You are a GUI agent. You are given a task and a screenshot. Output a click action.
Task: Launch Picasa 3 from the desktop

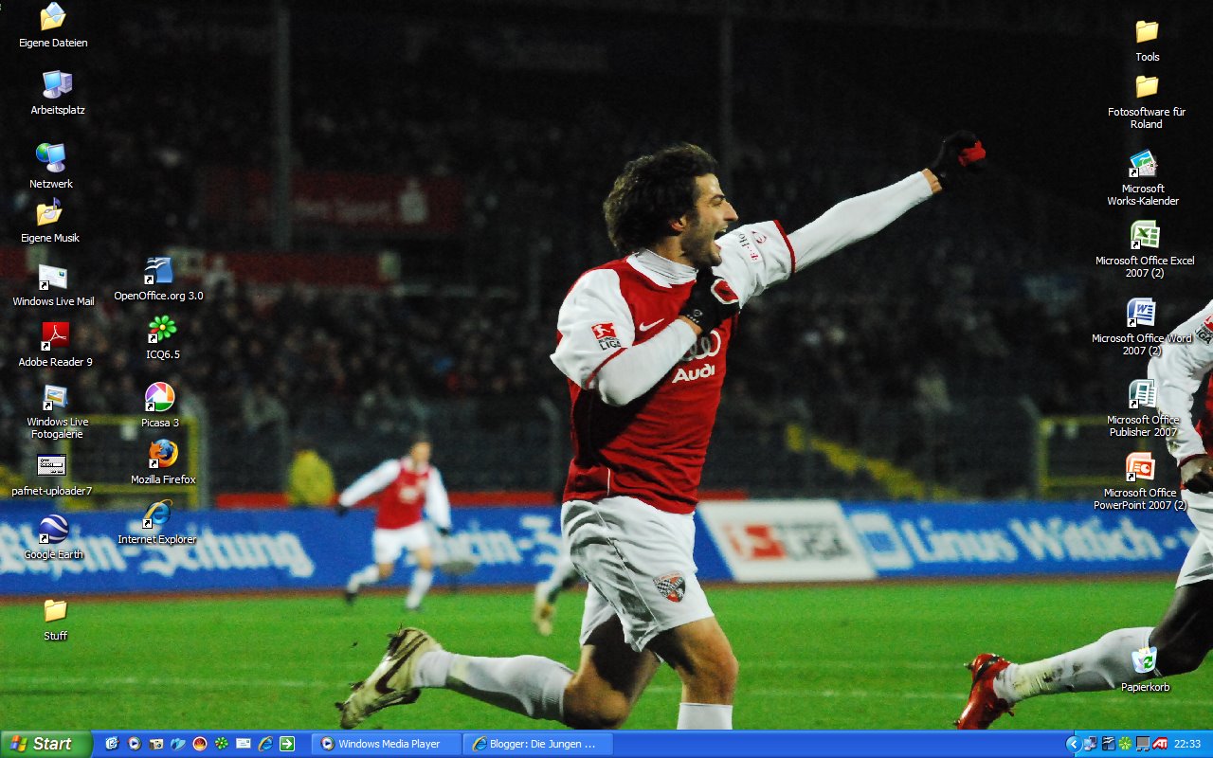tap(159, 397)
